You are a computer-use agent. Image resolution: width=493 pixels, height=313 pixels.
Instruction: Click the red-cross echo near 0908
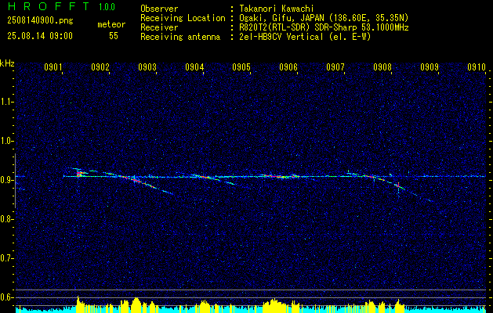click(x=398, y=185)
